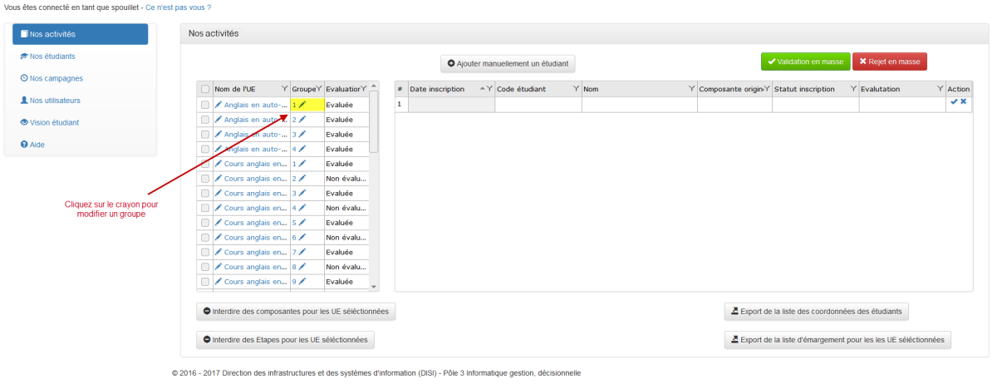Go to Nos campagnes in the sidebar

(x=56, y=78)
